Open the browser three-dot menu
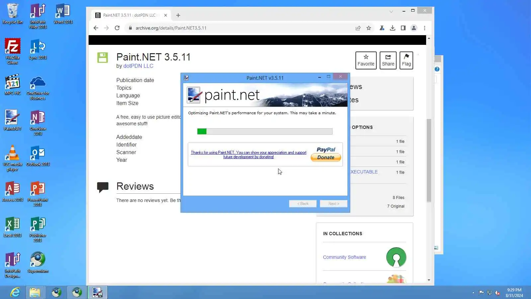Image resolution: width=531 pixels, height=299 pixels. 424,28
